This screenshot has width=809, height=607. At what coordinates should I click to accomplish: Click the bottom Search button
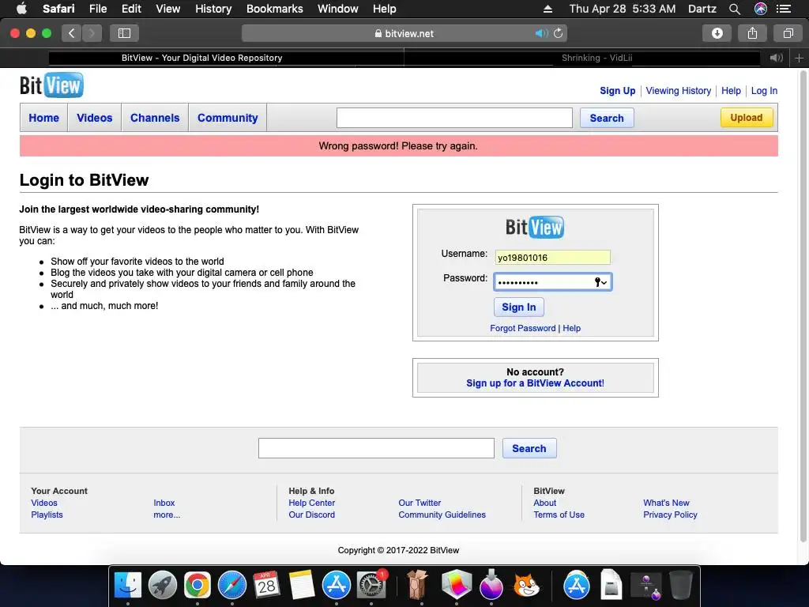click(529, 449)
